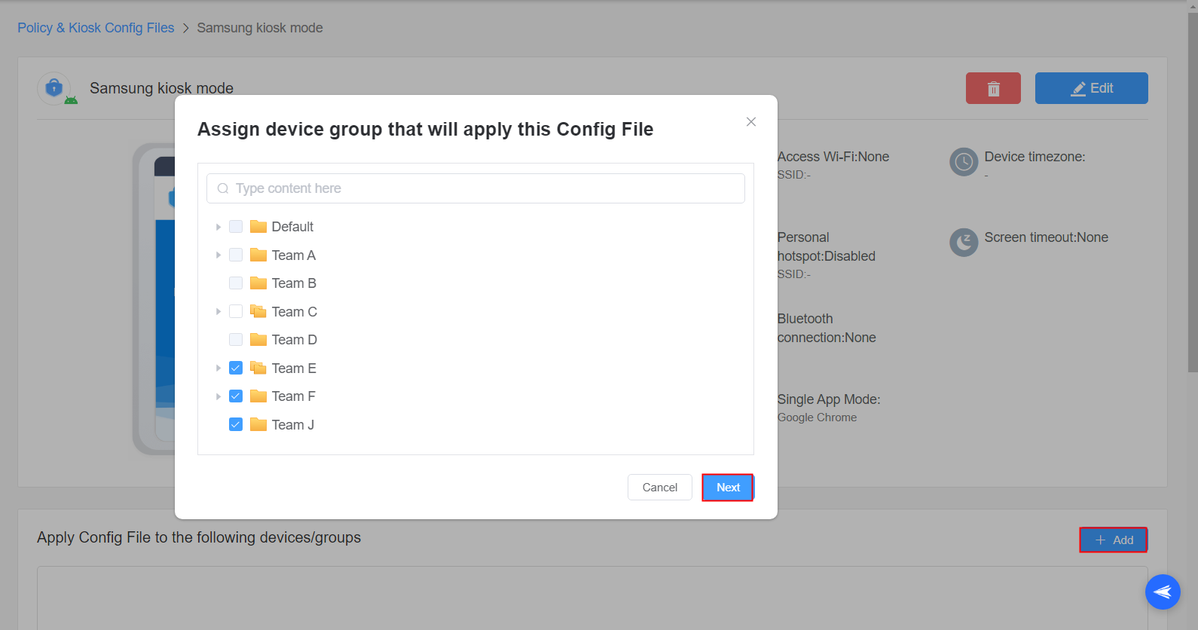Click the search magnifier icon in the dialog
Image resolution: width=1198 pixels, height=630 pixels.
(223, 188)
